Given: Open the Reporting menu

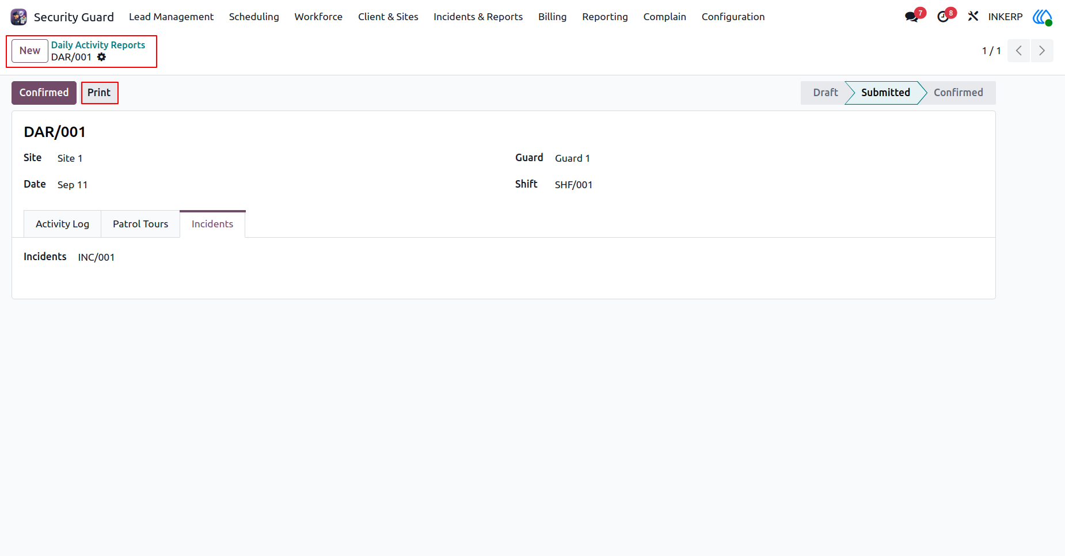Looking at the screenshot, I should tap(604, 17).
